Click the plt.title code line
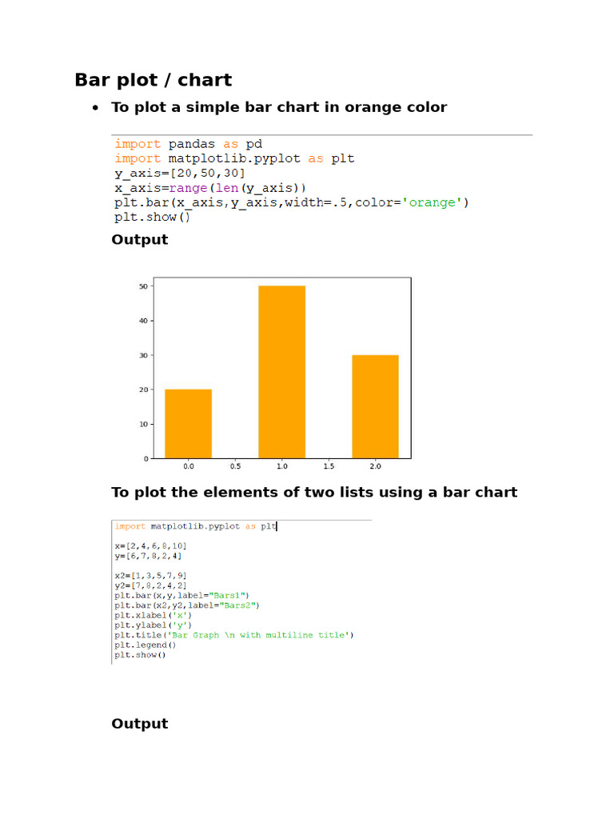 [233, 635]
